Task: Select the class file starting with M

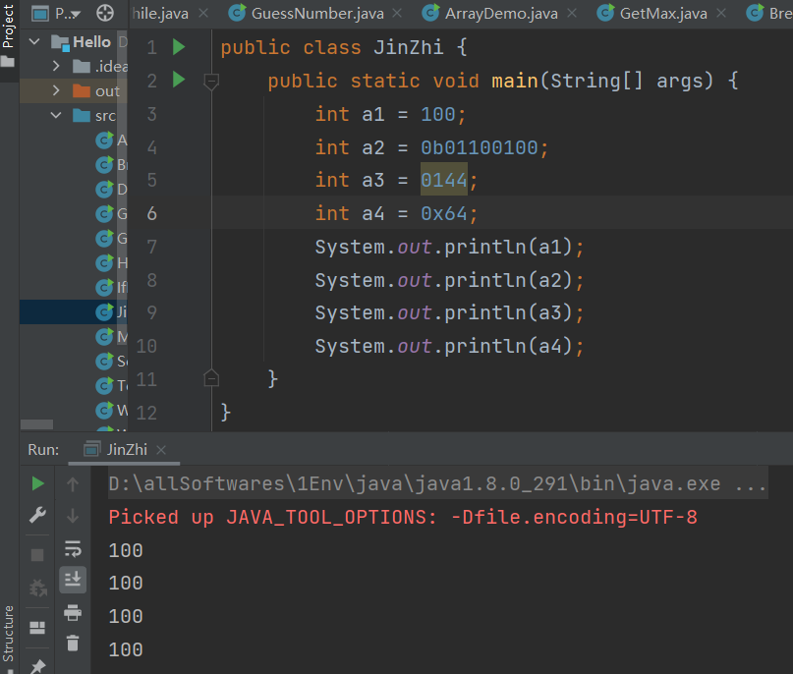Action: click(x=111, y=336)
